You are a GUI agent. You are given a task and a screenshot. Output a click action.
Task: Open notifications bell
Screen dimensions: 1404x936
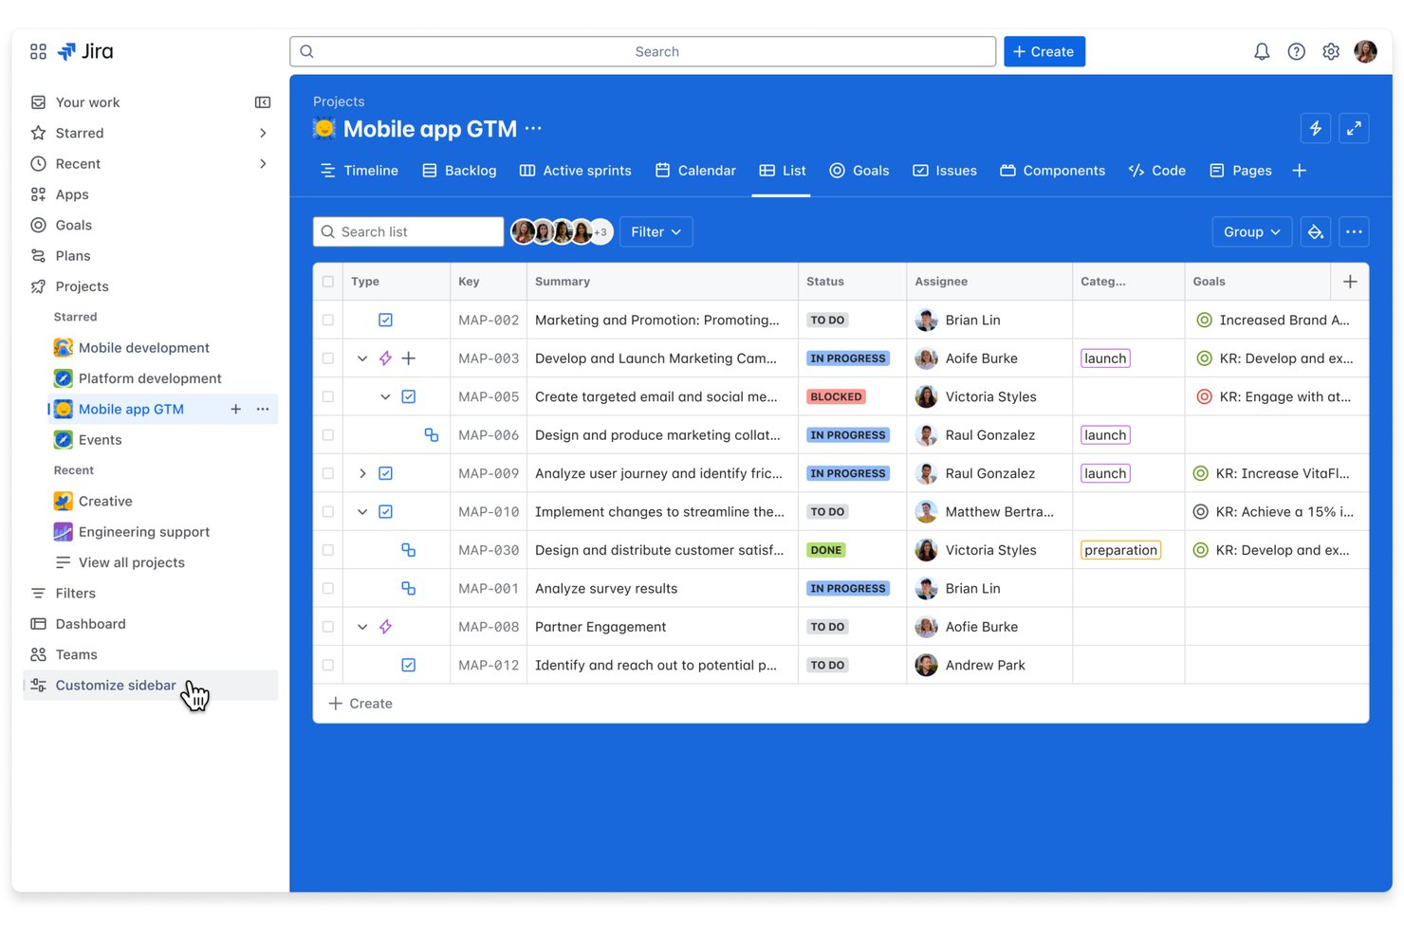[1262, 52]
